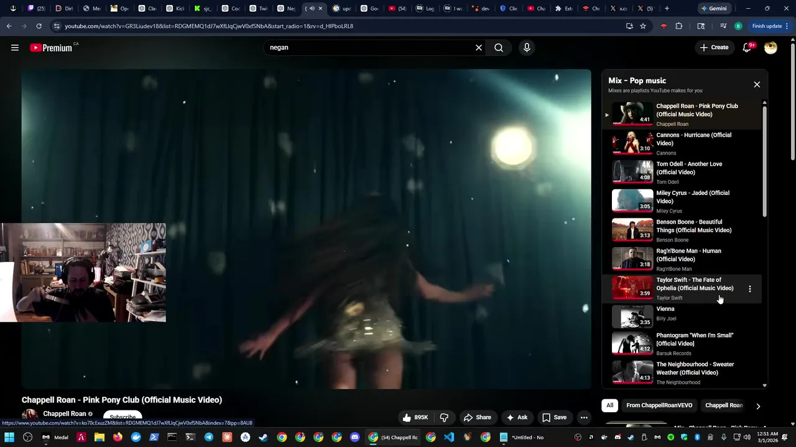796x447 pixels.
Task: Click the video player to pause
Action: pyautogui.click(x=306, y=229)
